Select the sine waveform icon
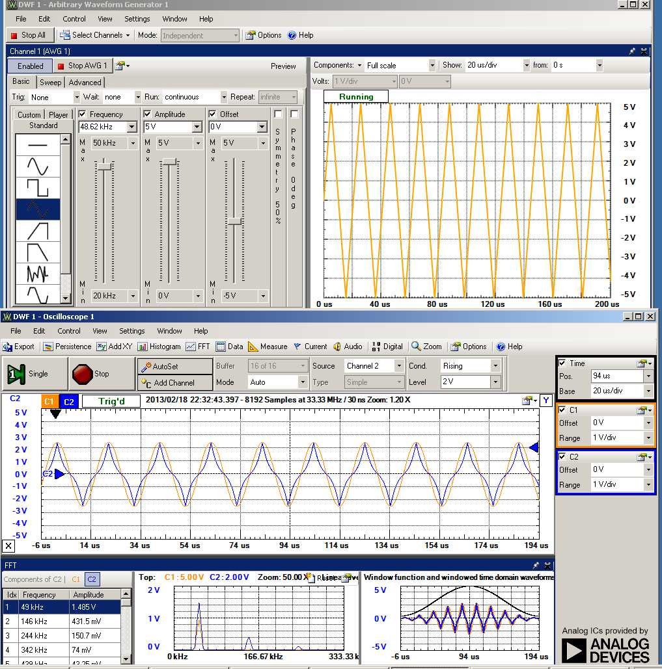The height and width of the screenshot is (669, 662). 37,167
